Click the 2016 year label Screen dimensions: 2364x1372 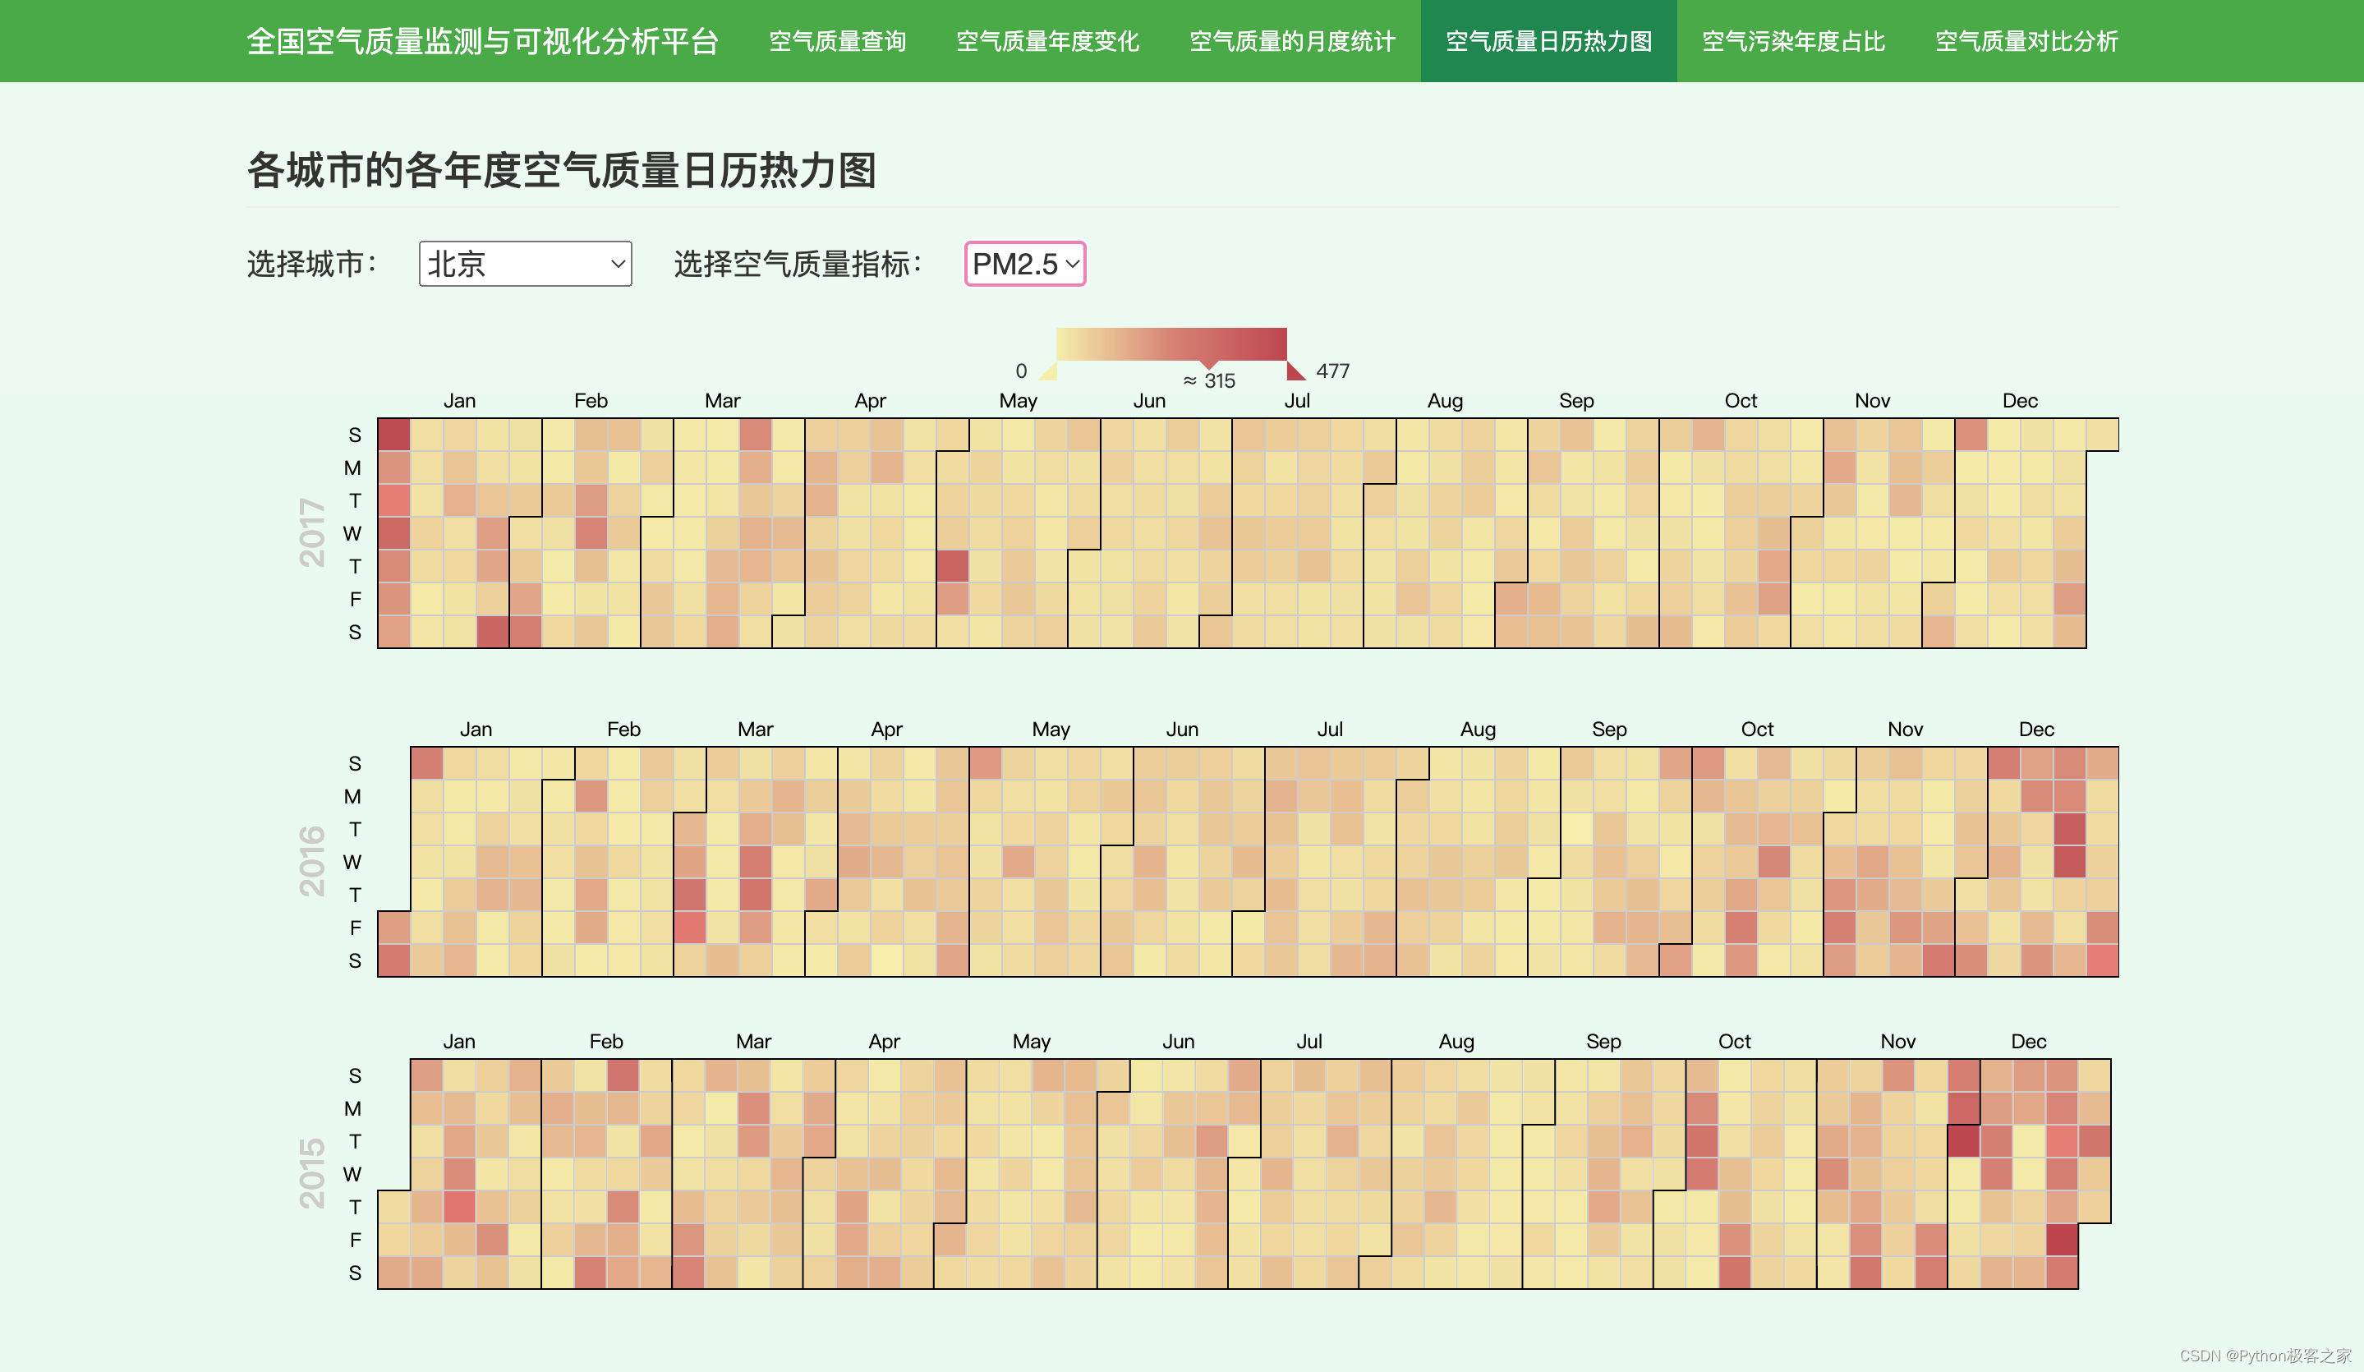pos(311,860)
